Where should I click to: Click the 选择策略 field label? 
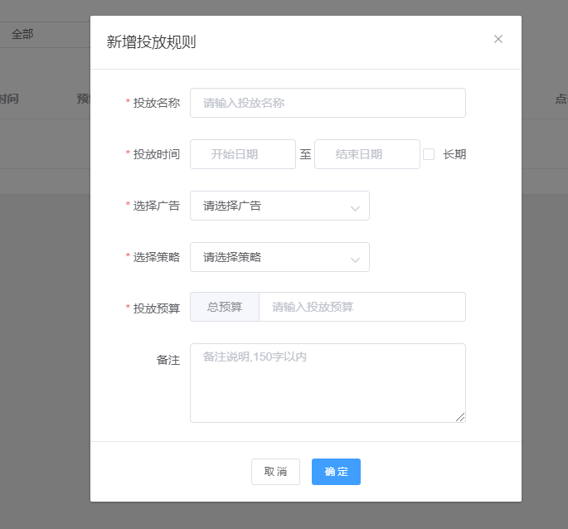(x=157, y=257)
